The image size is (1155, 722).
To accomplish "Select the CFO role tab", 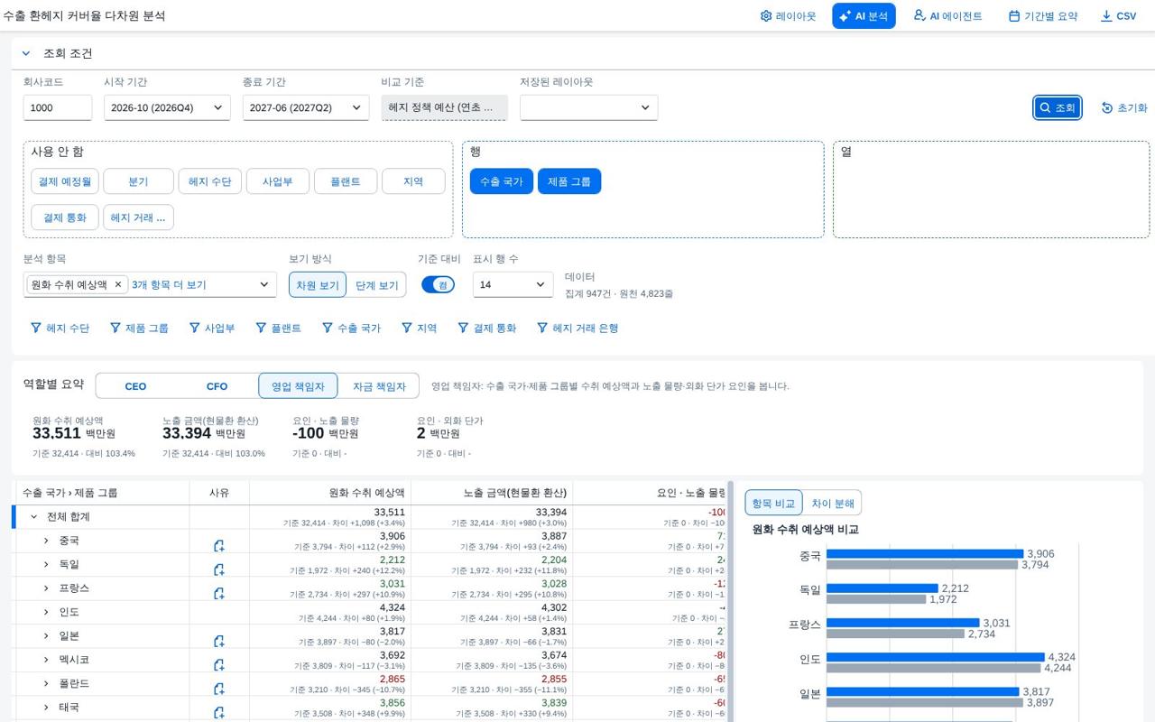I will 217,386.
